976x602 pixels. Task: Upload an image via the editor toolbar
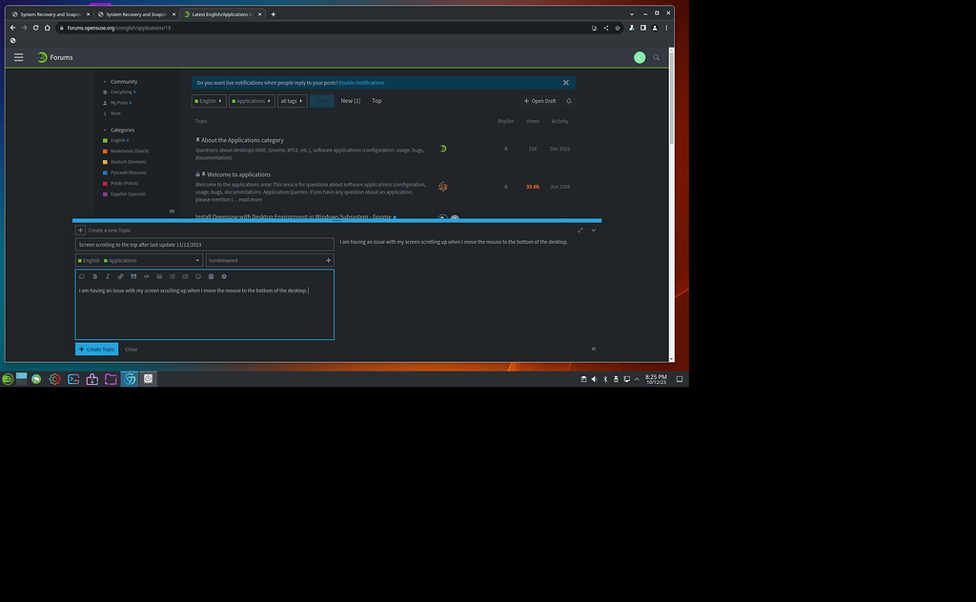pyautogui.click(x=160, y=276)
